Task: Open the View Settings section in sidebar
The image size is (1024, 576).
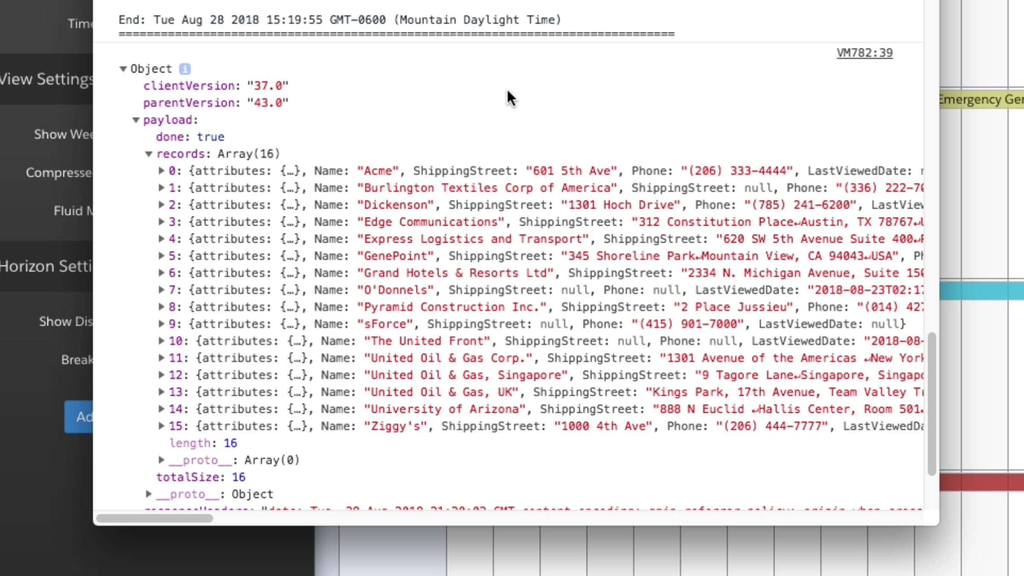Action: coord(46,79)
